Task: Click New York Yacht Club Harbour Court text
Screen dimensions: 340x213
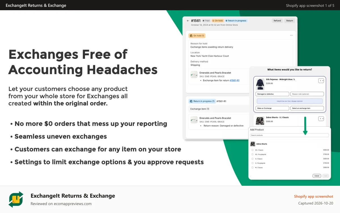Action: [x=210, y=56]
